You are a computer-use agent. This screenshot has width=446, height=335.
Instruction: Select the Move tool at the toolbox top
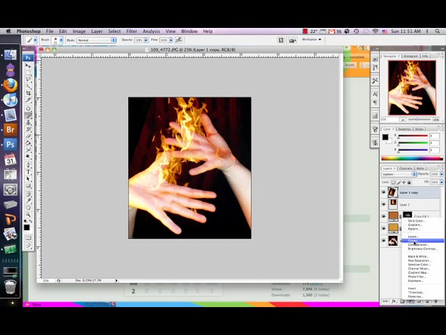29,66
